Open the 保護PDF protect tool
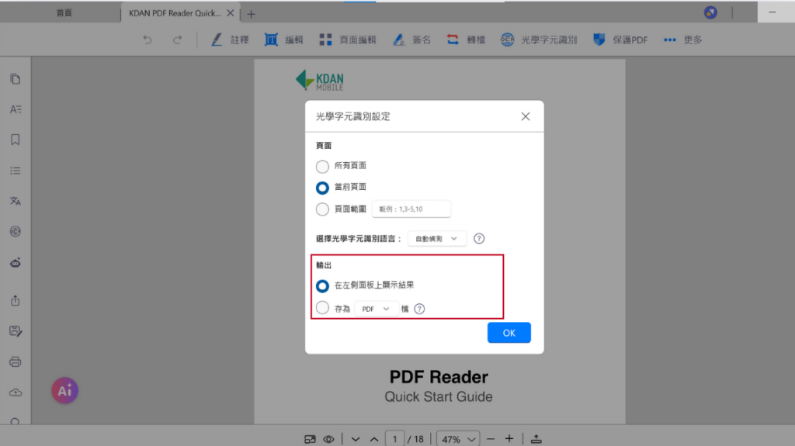 click(620, 40)
